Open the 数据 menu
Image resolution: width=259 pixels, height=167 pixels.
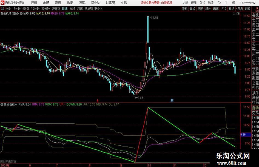coord(70,3)
